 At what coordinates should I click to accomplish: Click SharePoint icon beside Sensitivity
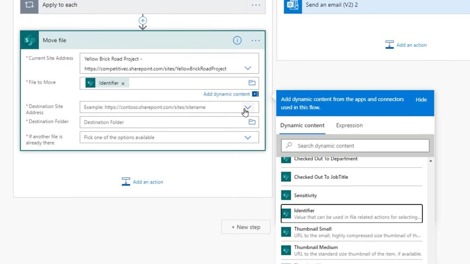286,195
